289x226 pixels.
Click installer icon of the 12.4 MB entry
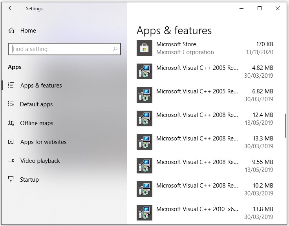(144, 118)
